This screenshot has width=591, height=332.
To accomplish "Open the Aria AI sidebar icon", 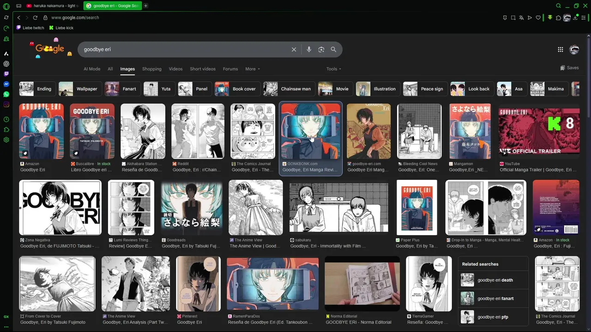I will click(6, 54).
